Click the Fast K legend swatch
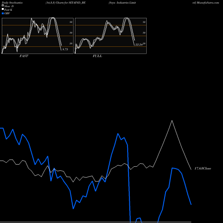Viewport: 223px width, 223px height. (3, 9)
